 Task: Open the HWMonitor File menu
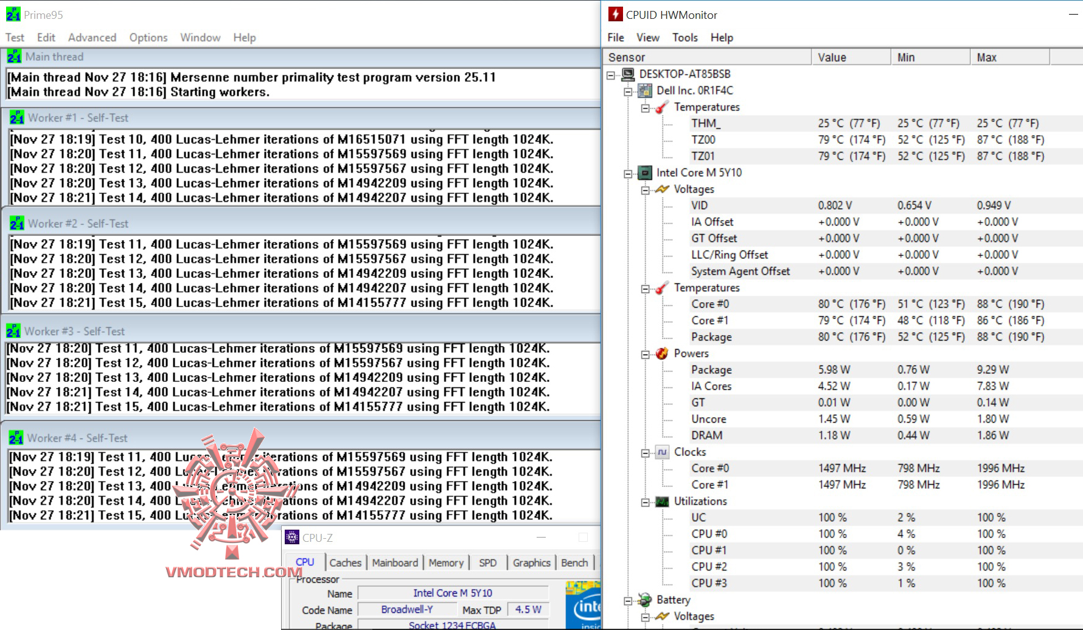coord(616,38)
